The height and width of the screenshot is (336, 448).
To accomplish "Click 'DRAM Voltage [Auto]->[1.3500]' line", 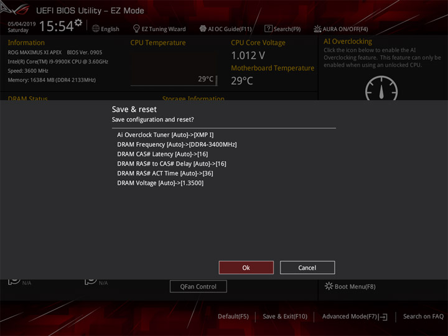I will pyautogui.click(x=160, y=183).
